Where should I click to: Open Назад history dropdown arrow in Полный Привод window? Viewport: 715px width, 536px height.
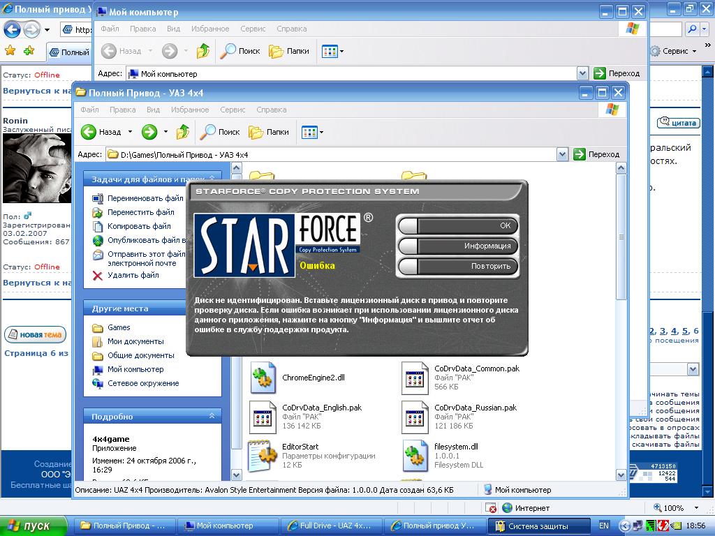130,132
